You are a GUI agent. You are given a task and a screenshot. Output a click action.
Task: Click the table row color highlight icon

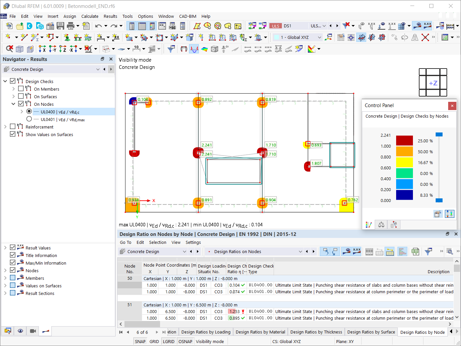tap(390, 251)
